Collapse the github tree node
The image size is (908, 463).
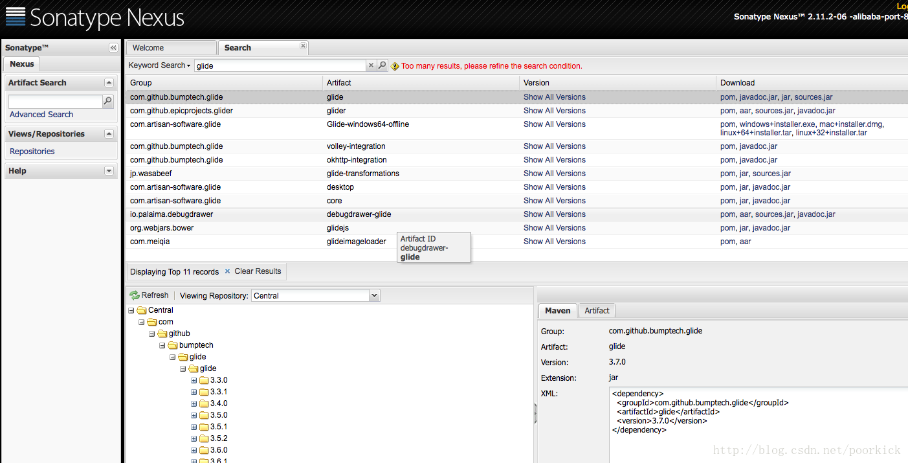pyautogui.click(x=152, y=333)
